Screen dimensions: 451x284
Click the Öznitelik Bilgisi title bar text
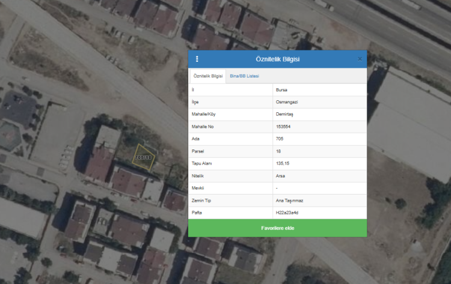(277, 59)
